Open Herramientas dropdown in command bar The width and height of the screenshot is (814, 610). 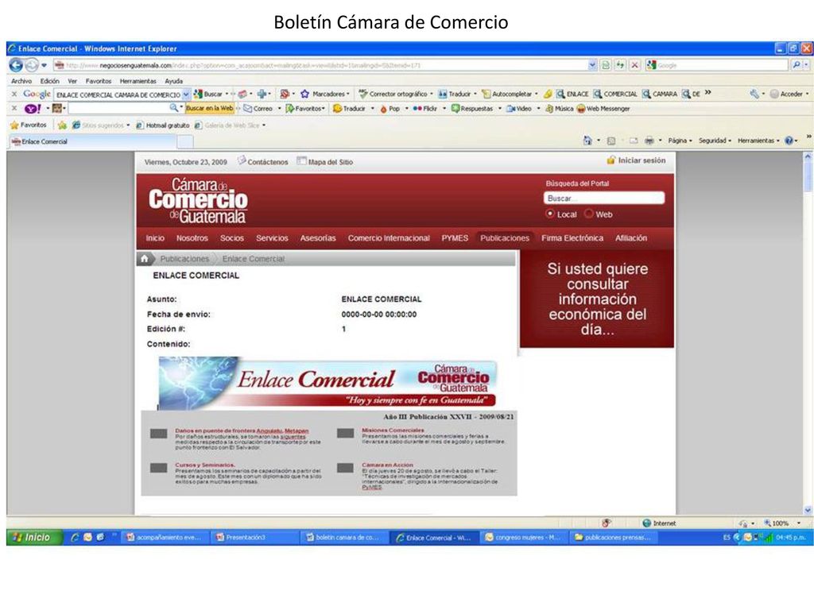(x=758, y=141)
